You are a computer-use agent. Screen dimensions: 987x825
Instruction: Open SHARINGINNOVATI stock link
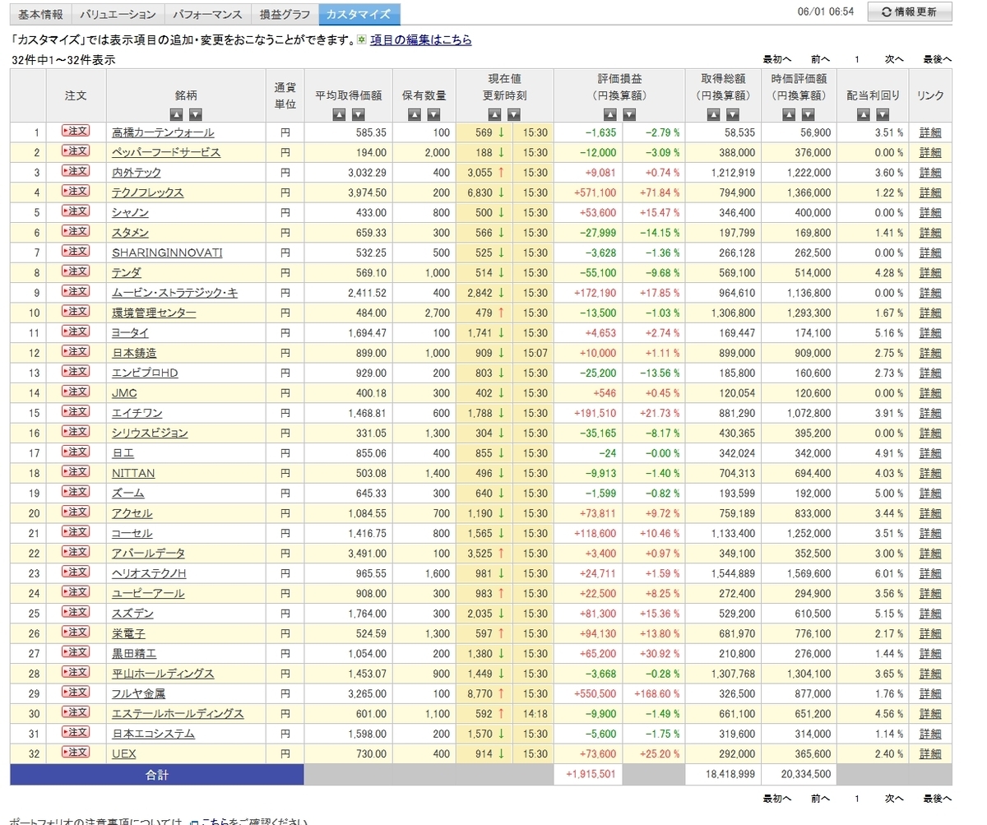(167, 253)
